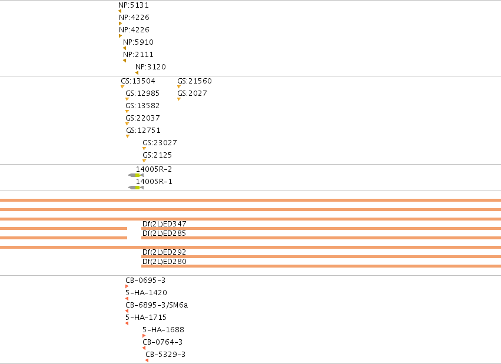Image resolution: width=501 pixels, height=364 pixels.
Task: Click the triangle marker under GS:12751
Action: pyautogui.click(x=128, y=136)
